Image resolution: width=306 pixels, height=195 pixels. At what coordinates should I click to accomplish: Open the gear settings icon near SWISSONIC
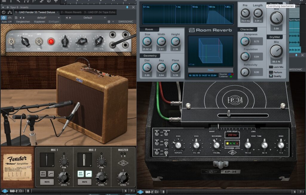(x=109, y=22)
